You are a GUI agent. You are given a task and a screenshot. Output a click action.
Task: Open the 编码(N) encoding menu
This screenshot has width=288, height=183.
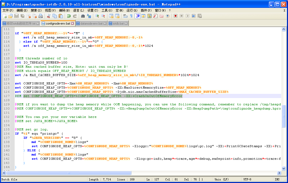coord(64,10)
